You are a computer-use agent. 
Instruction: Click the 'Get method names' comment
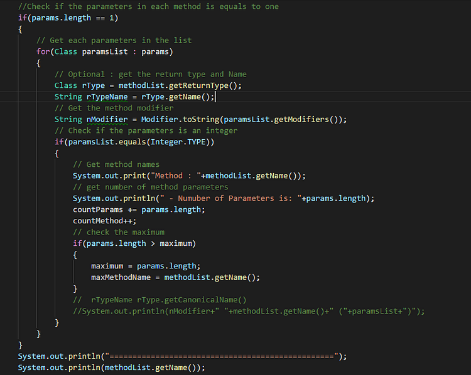tap(116, 165)
